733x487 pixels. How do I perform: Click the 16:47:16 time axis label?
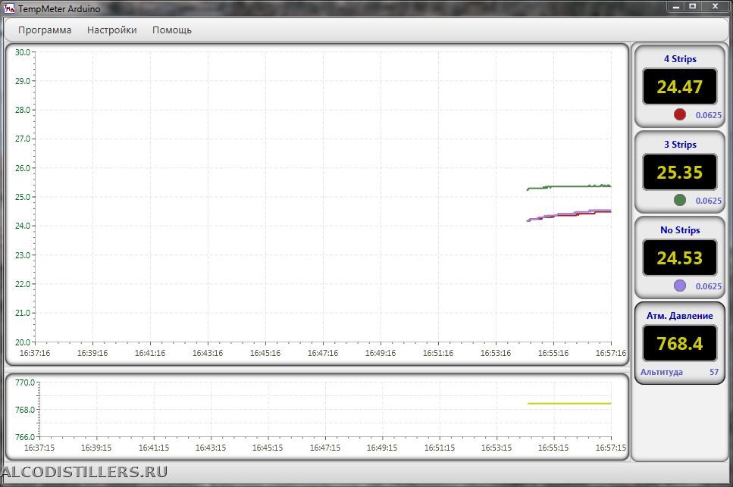323,353
